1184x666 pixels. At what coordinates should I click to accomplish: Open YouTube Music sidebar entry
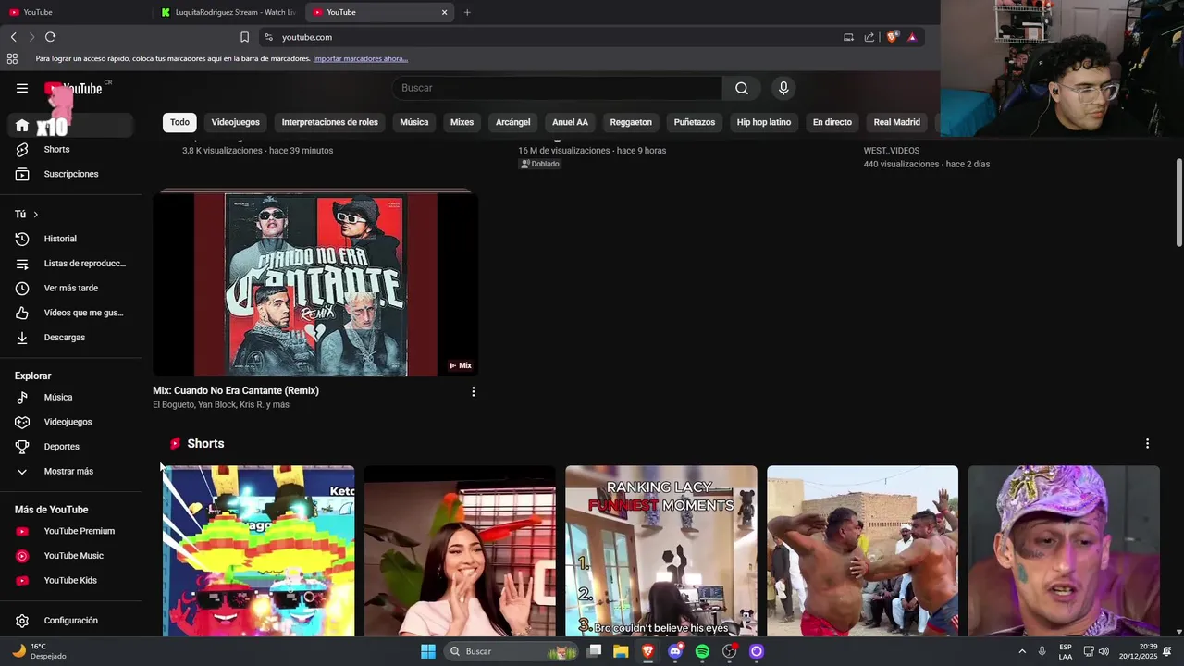coord(71,556)
